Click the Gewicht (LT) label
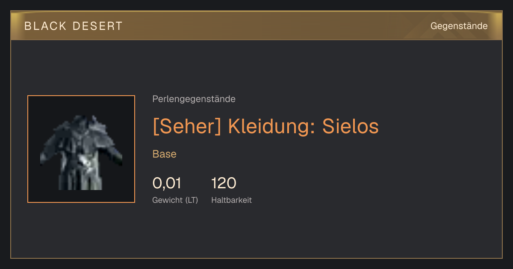This screenshot has height=269, width=513. point(175,200)
